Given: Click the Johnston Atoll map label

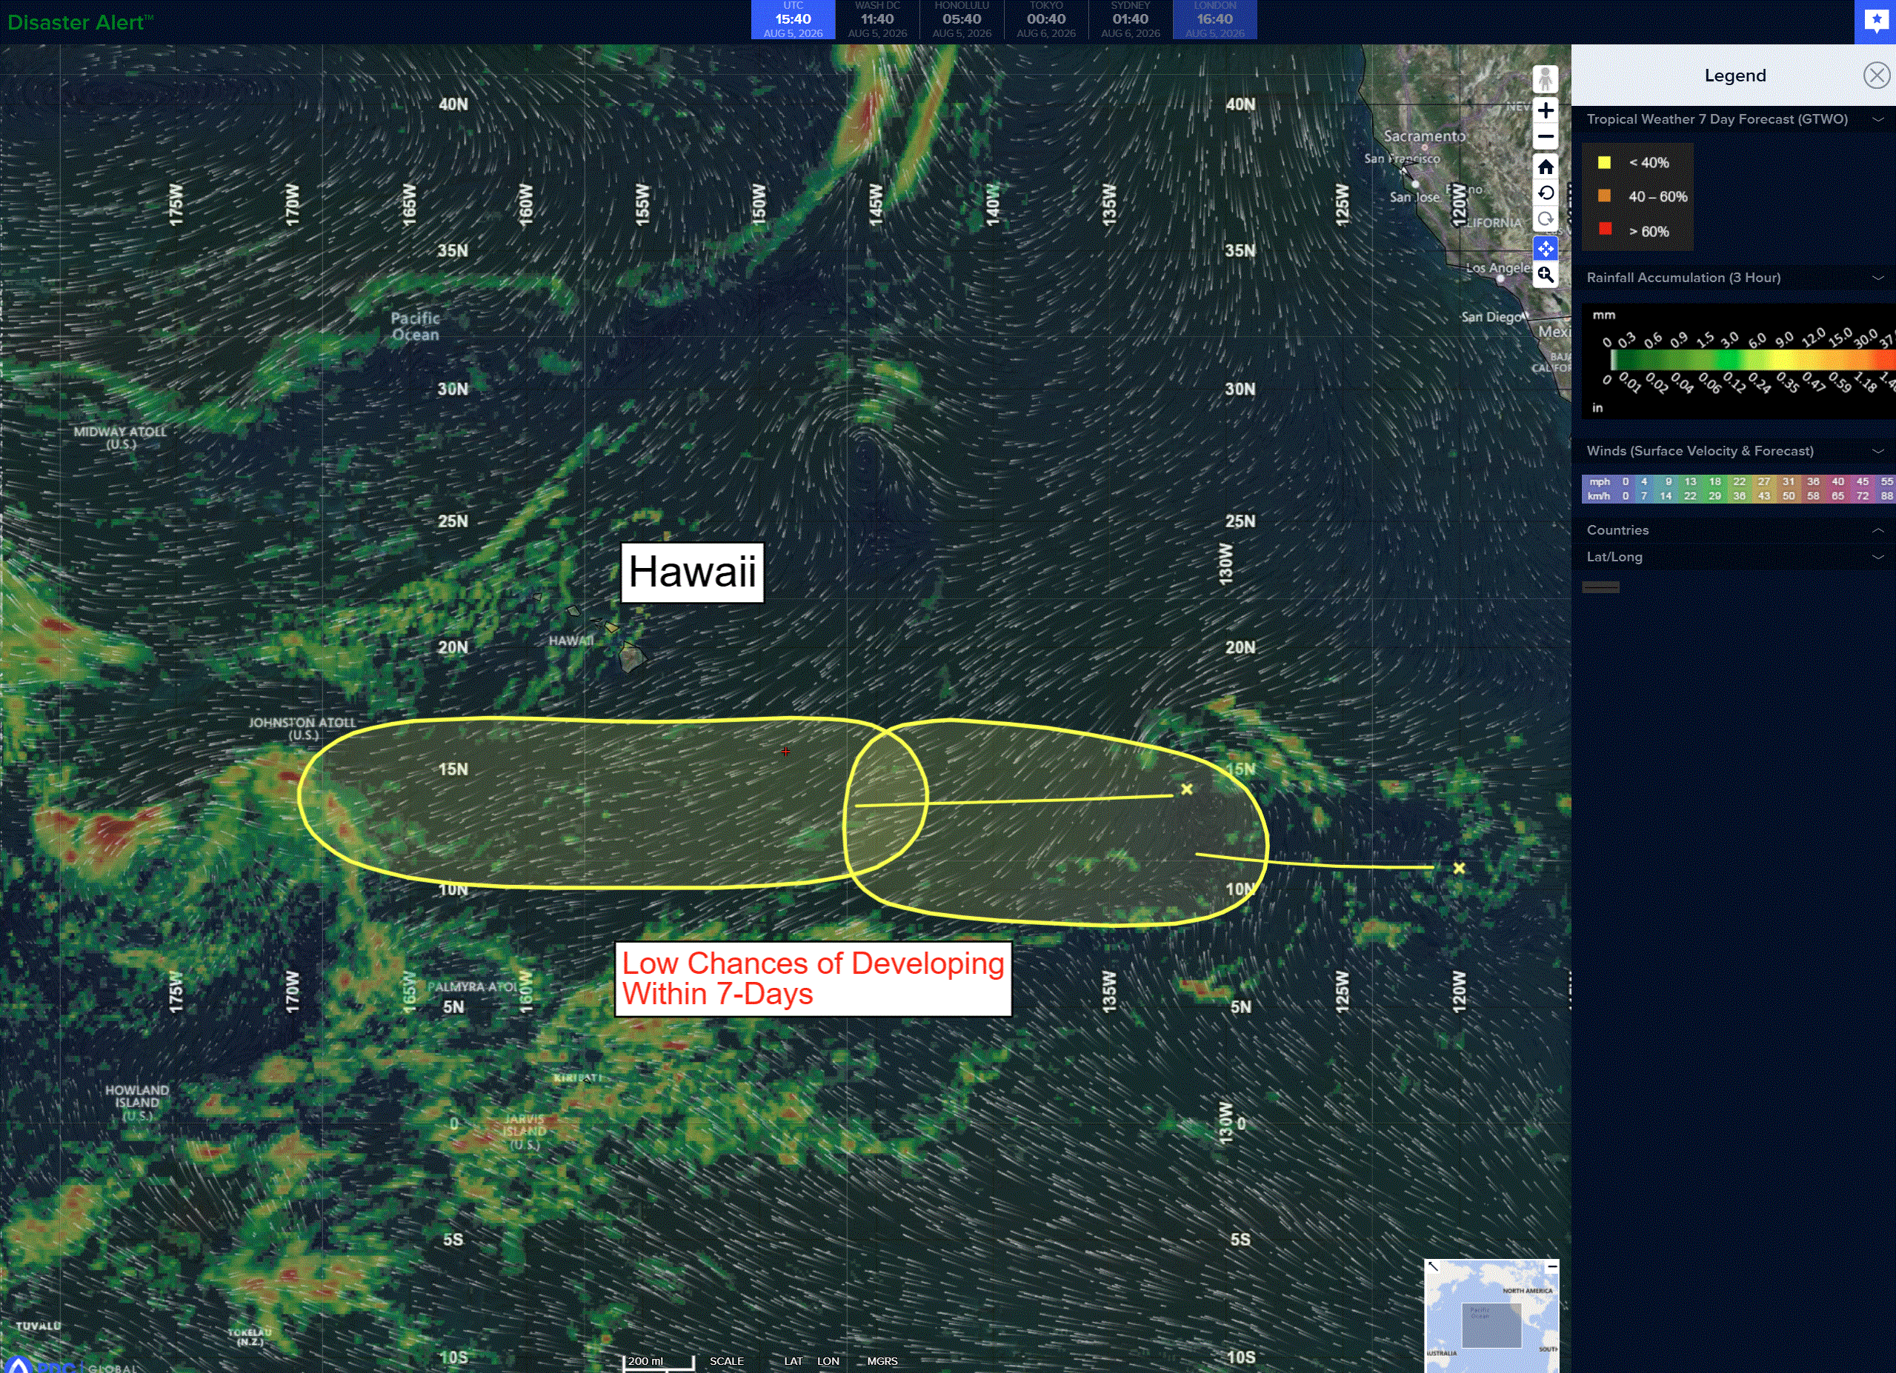Looking at the screenshot, I should click(x=302, y=729).
